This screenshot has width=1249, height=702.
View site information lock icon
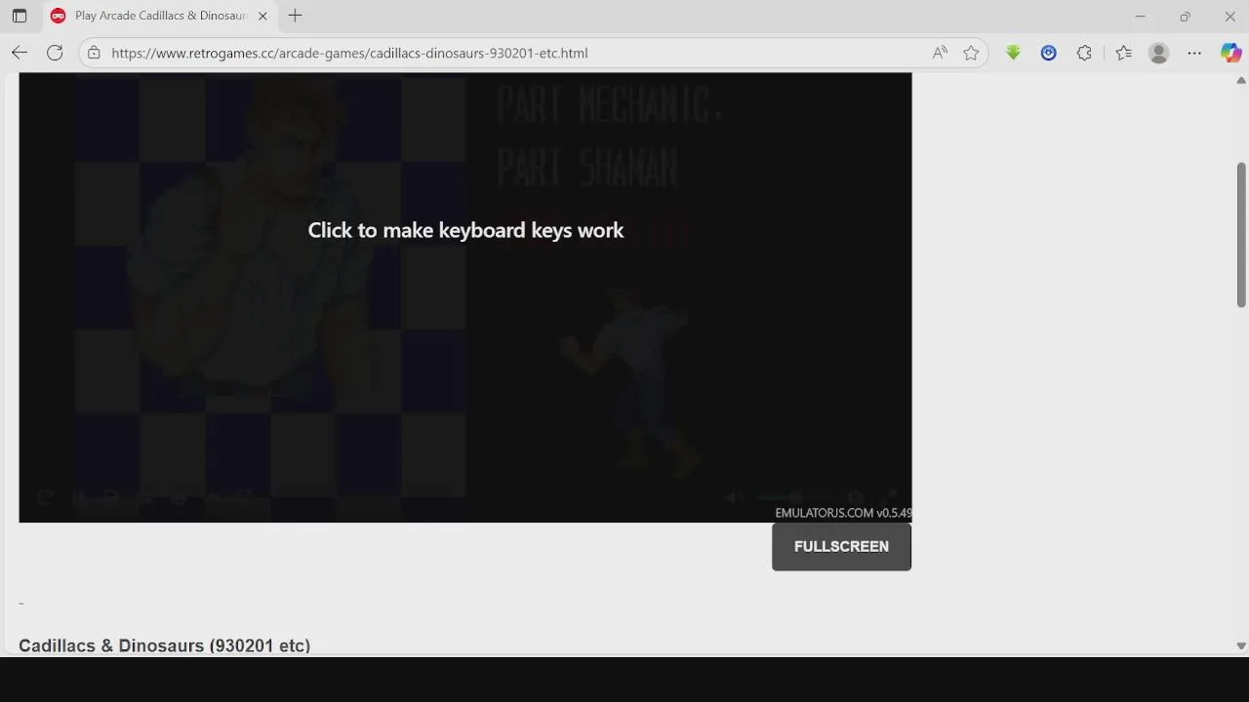pos(94,53)
